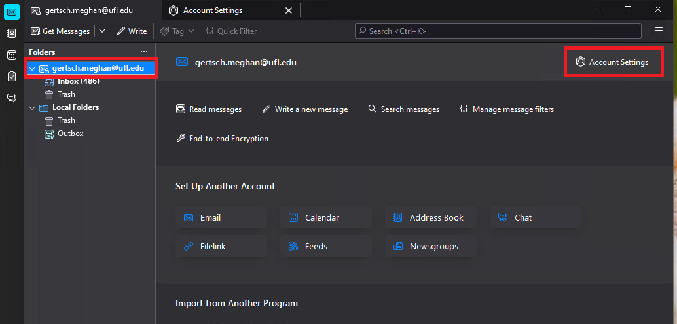Open the Outbox folder

pyautogui.click(x=70, y=134)
